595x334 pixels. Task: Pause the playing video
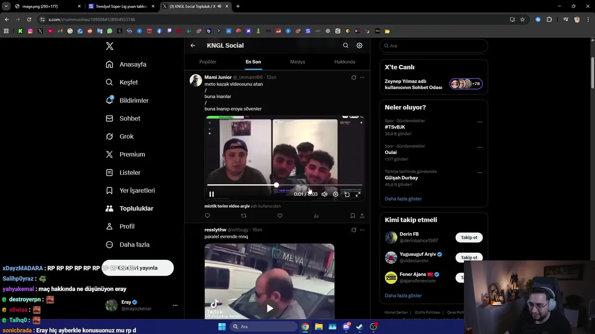[212, 194]
